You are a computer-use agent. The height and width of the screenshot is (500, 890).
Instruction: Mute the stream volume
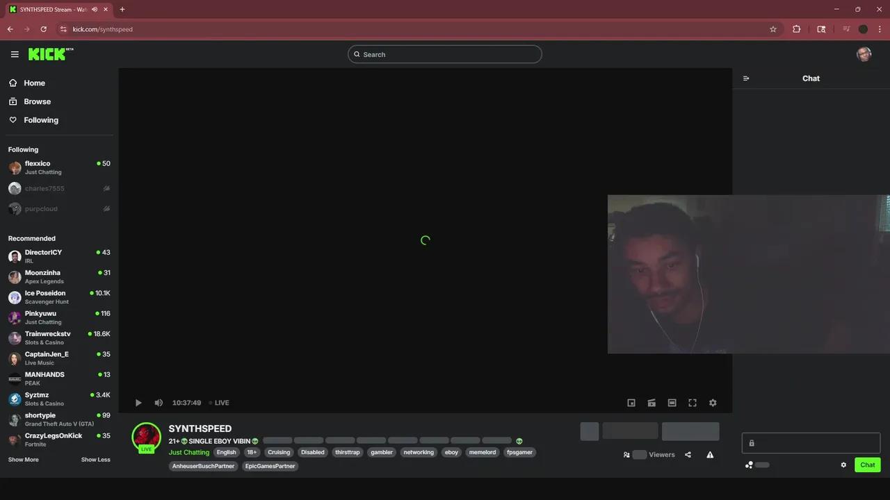159,403
